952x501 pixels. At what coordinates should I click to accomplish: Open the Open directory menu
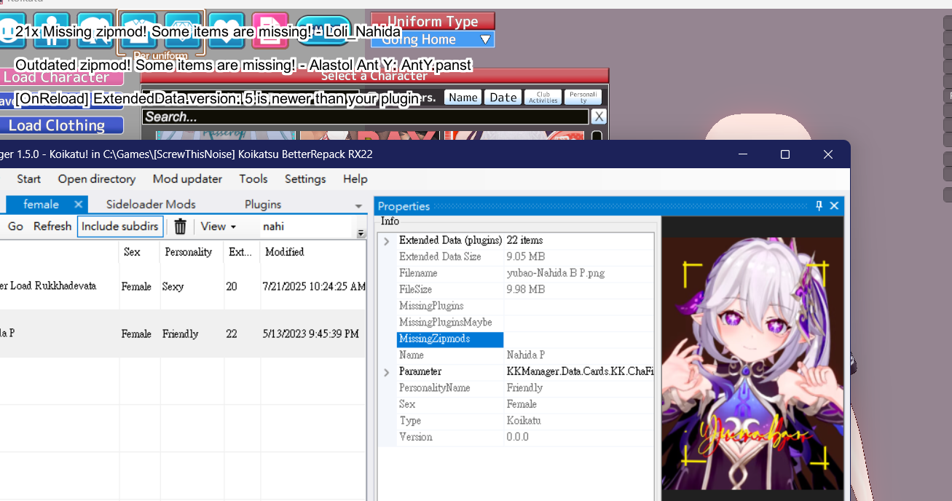pos(97,179)
